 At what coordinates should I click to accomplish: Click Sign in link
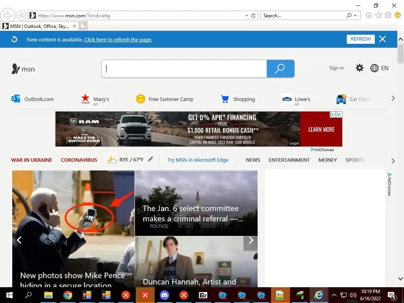click(x=336, y=68)
